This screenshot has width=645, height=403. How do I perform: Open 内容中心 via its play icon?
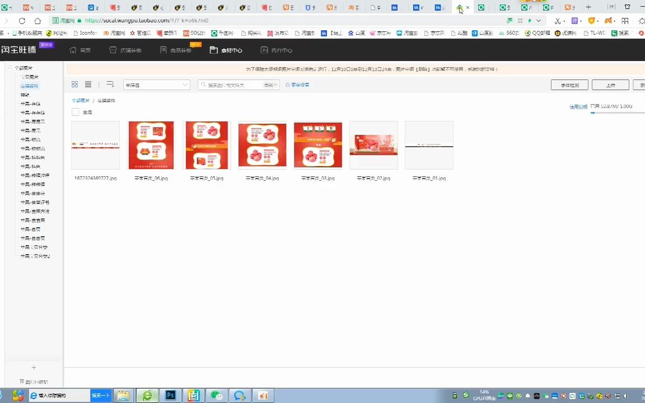tap(264, 50)
